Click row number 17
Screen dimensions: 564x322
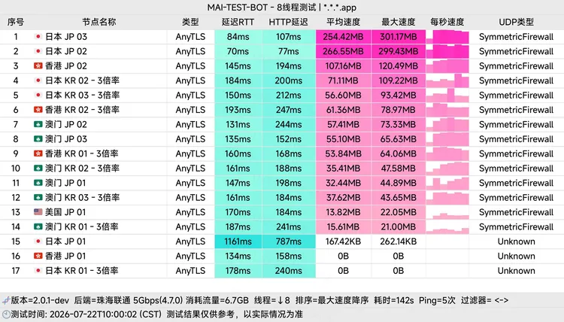[x=16, y=271]
